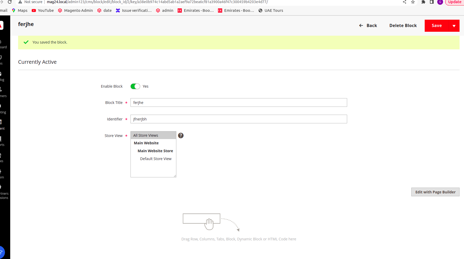Click inside the Identifier input field
The image size is (464, 259).
coord(238,119)
